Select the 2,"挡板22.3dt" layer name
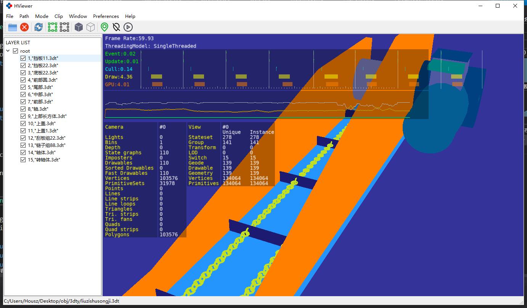Viewport: 527px width, 308px height. click(43, 65)
